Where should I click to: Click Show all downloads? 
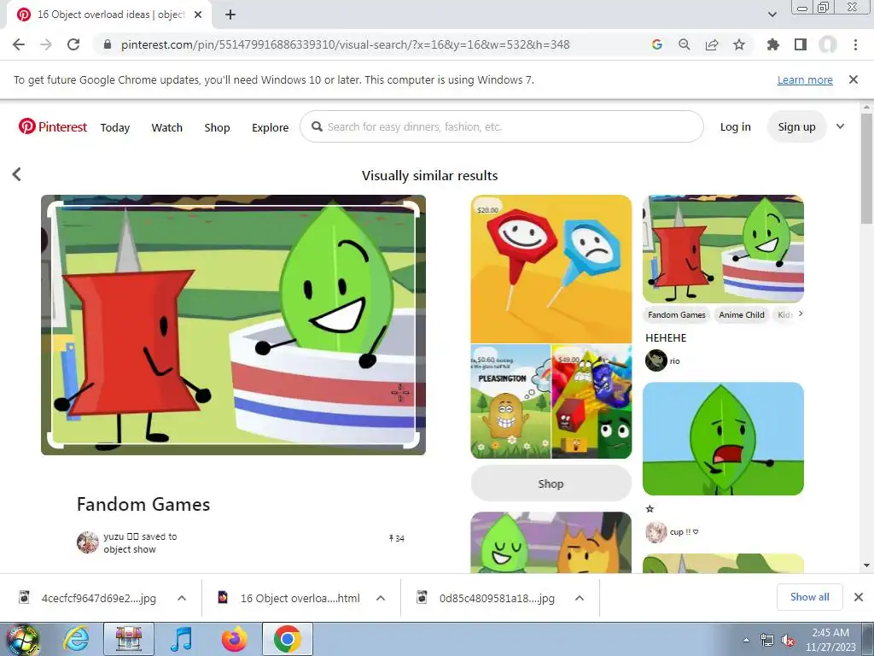pyautogui.click(x=809, y=597)
